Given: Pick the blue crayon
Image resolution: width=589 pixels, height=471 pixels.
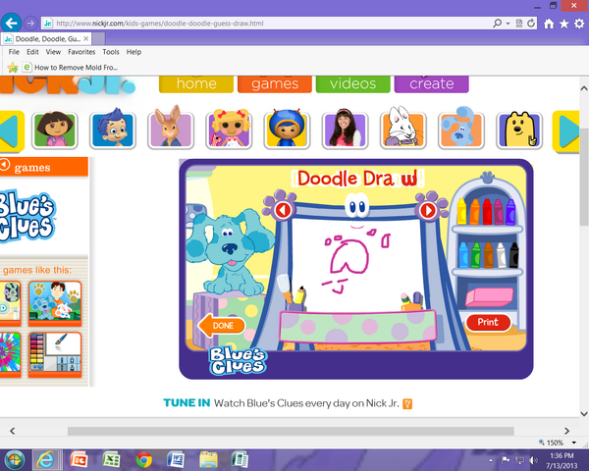Looking at the screenshot, I should pos(463,255).
